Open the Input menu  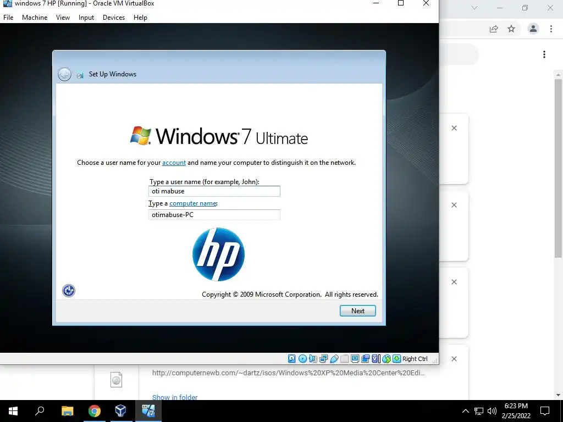(x=86, y=17)
